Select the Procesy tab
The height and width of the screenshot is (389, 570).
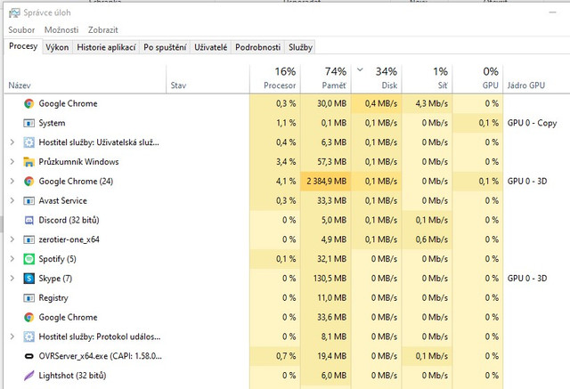click(x=23, y=46)
